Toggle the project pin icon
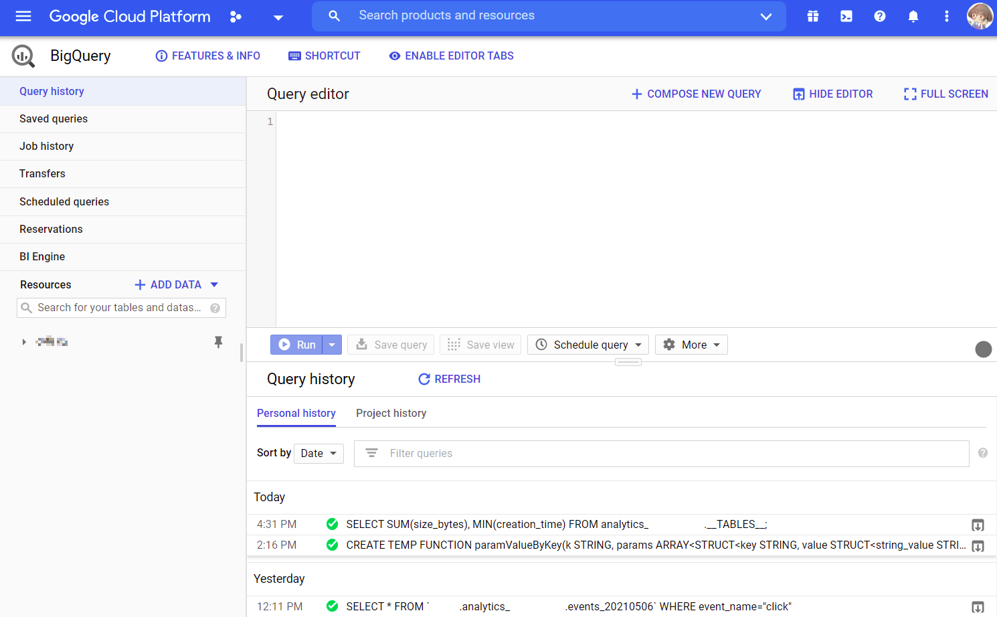The height and width of the screenshot is (617, 997). tap(218, 342)
